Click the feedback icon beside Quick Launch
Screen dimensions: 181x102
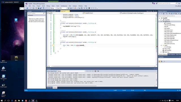(157, 3)
